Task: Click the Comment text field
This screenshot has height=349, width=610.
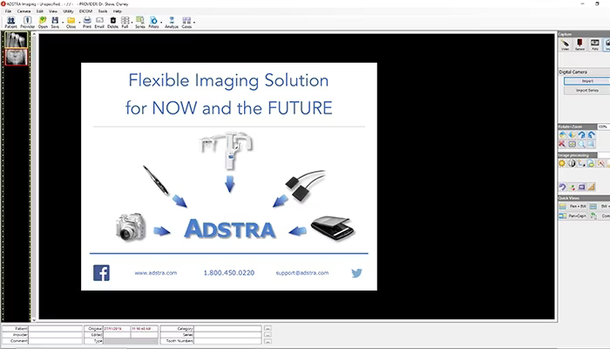Action: coord(55,341)
